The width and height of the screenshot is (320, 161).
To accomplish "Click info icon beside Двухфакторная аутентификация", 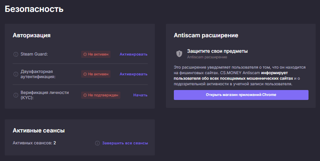I will (16, 74).
